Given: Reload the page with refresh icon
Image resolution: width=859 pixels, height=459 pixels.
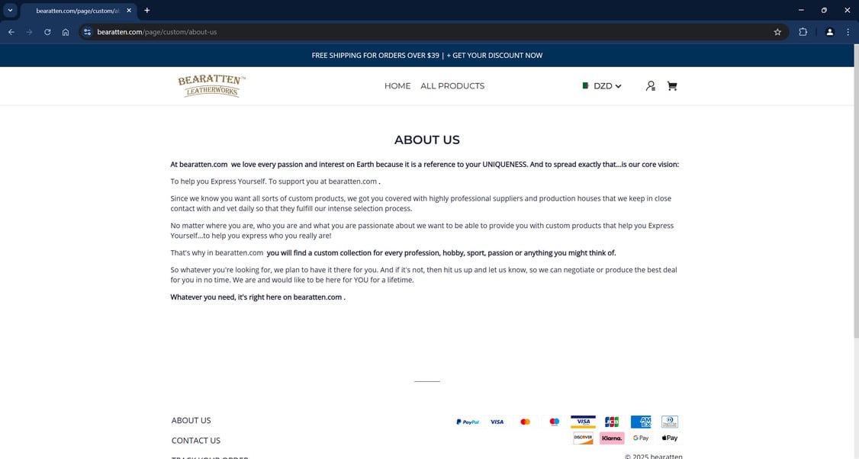Looking at the screenshot, I should click(47, 32).
